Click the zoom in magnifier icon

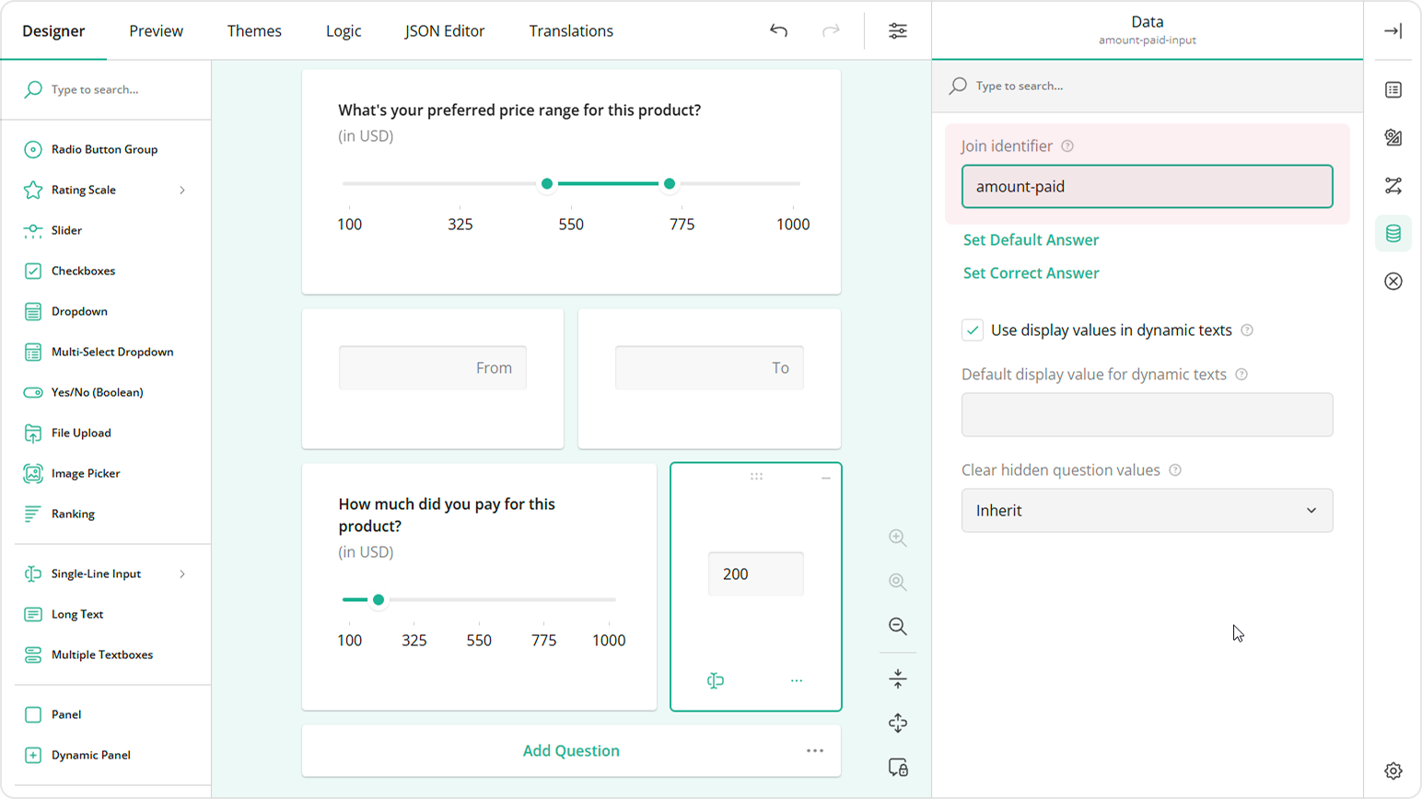pos(897,538)
